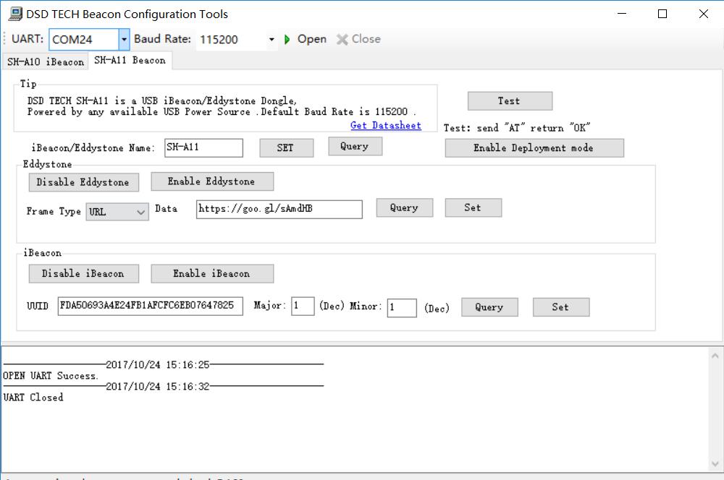Click the Close connection X icon

[341, 39]
